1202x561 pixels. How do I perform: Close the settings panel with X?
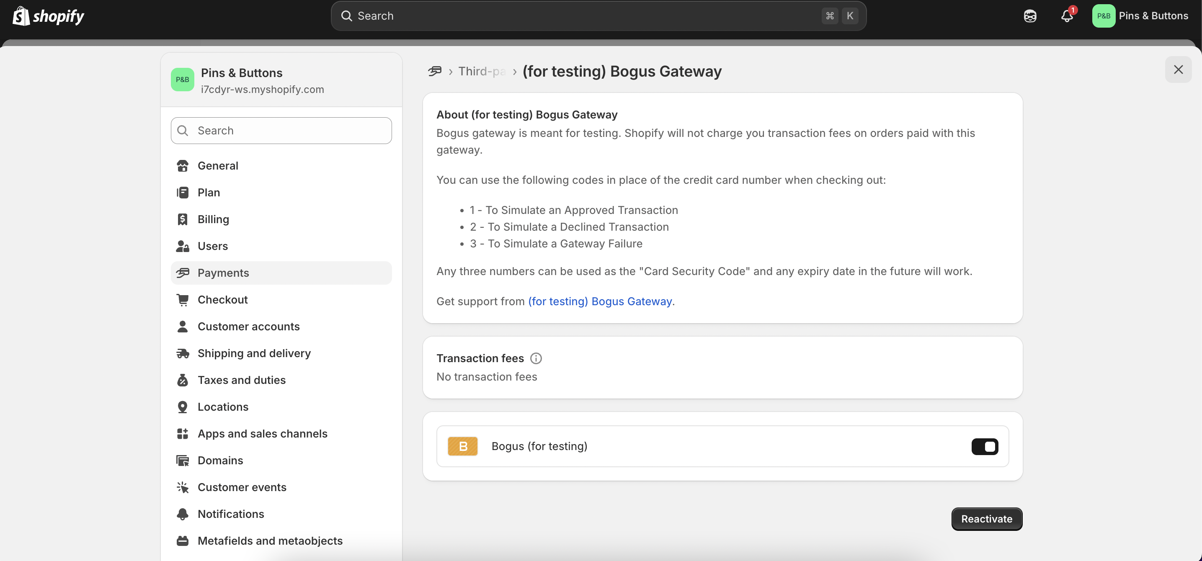click(1178, 69)
